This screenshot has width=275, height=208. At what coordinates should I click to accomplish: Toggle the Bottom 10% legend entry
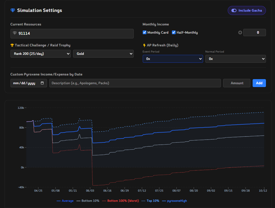88,201
